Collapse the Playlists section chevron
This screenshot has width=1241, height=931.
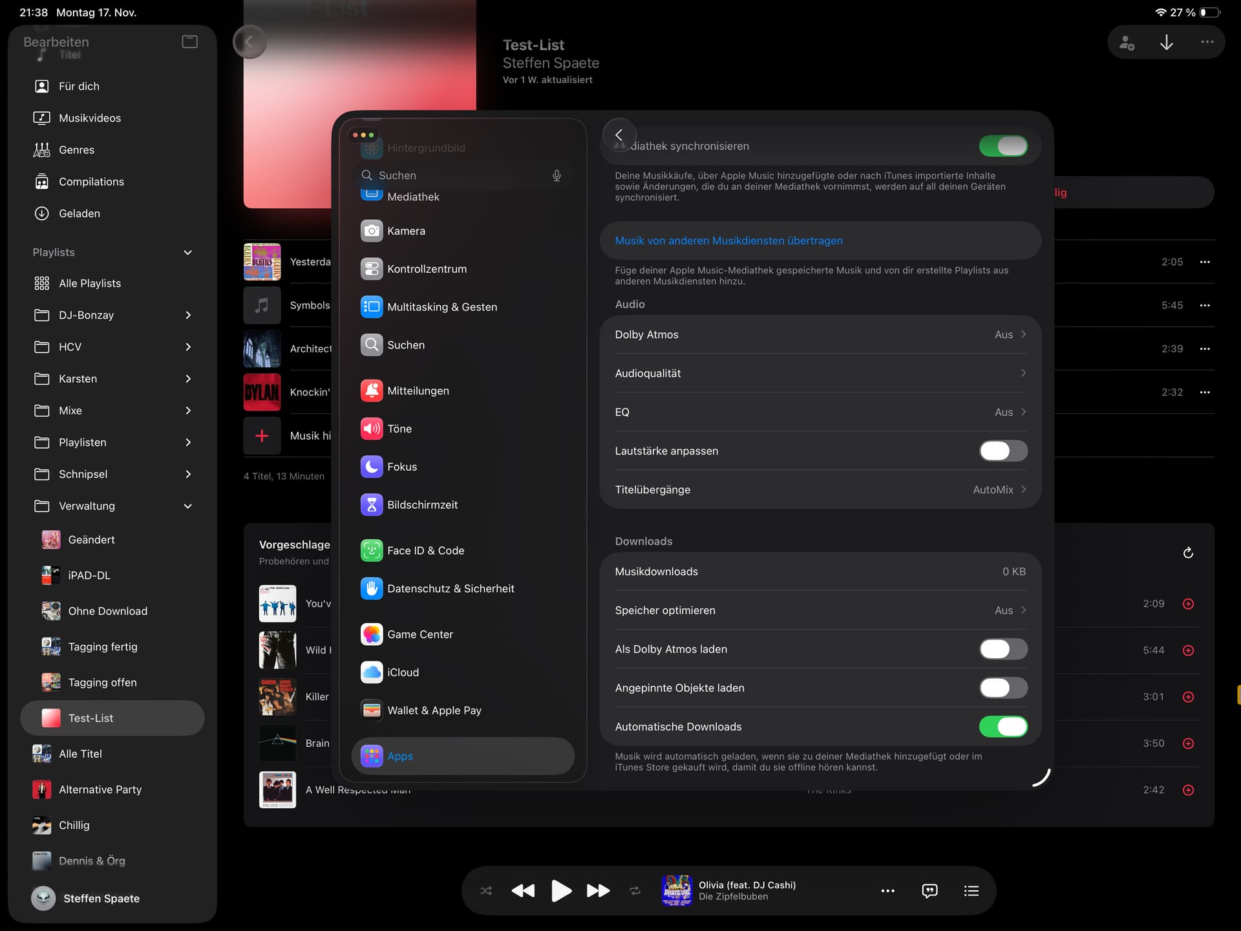tap(187, 252)
